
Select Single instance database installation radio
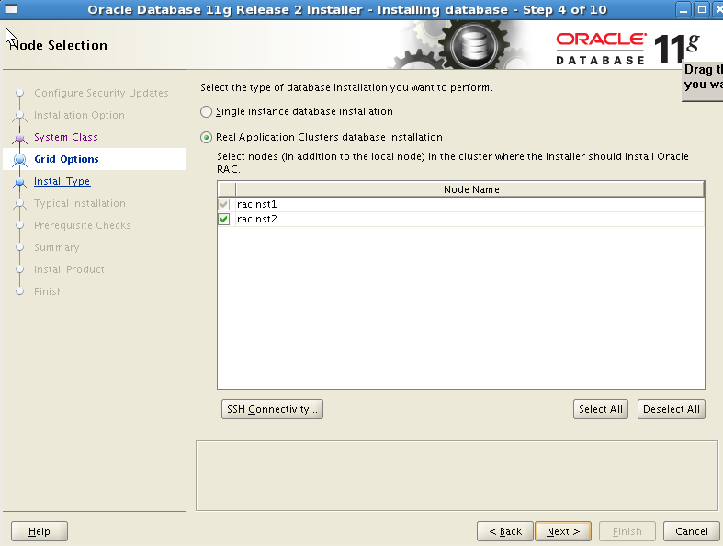pyautogui.click(x=206, y=112)
